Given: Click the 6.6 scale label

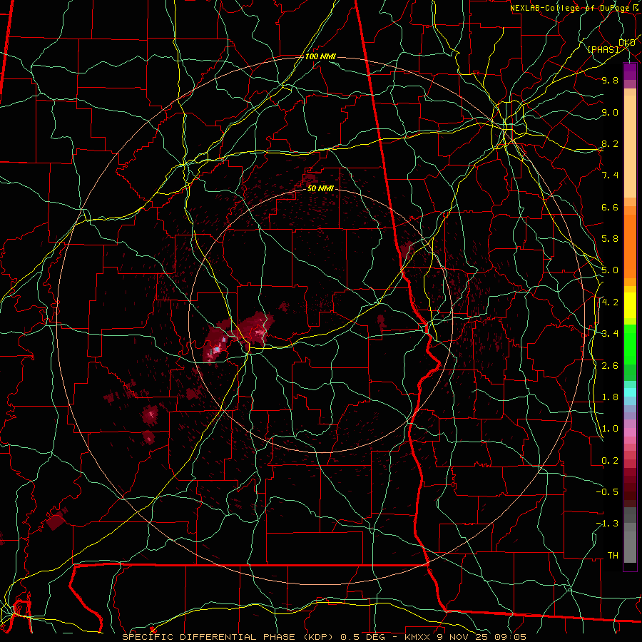Looking at the screenshot, I should click(610, 207).
